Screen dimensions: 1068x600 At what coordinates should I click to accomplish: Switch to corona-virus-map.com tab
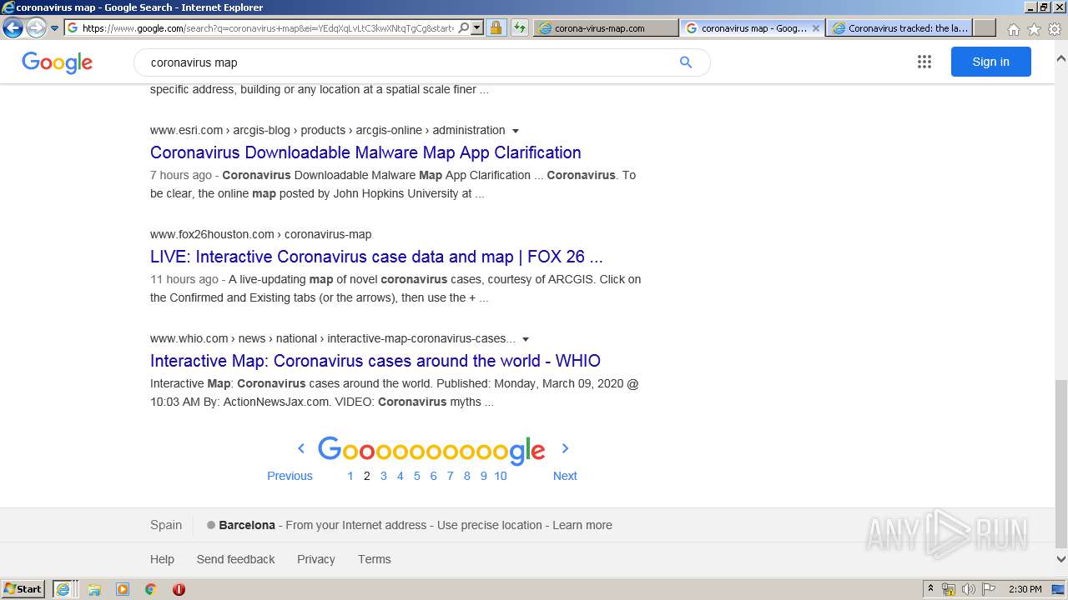(x=606, y=27)
